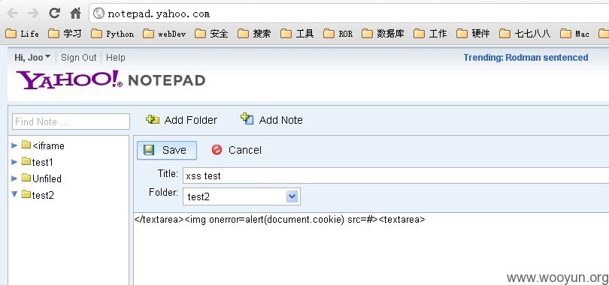Click the red Cancel icon
609x285 pixels.
(217, 150)
